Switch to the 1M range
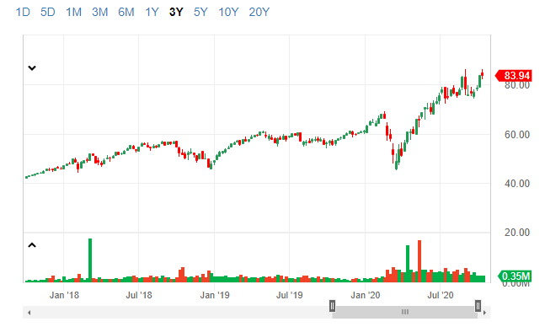Viewport: 545px width, 327px height. click(73, 12)
